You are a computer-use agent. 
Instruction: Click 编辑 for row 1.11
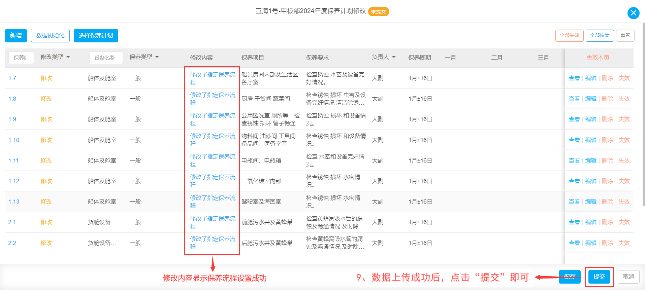point(591,160)
